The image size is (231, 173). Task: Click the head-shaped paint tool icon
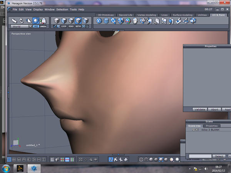(x=135, y=21)
